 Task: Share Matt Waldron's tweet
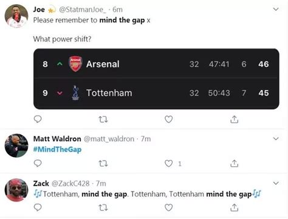pos(234,163)
